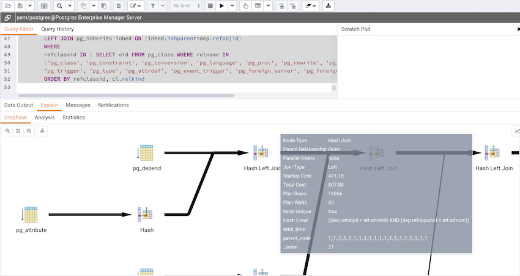Download results as file icon
520x276 pixels.
point(328,6)
